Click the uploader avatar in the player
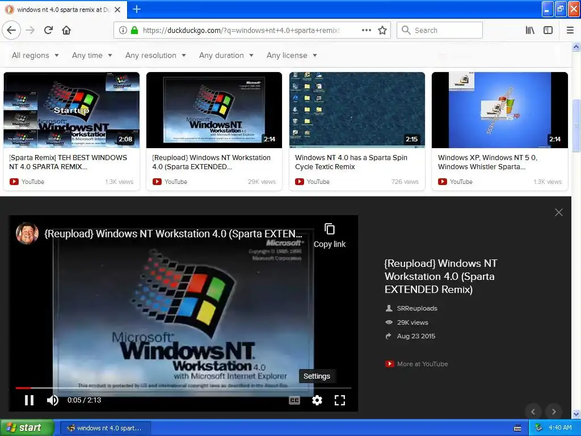 point(27,233)
